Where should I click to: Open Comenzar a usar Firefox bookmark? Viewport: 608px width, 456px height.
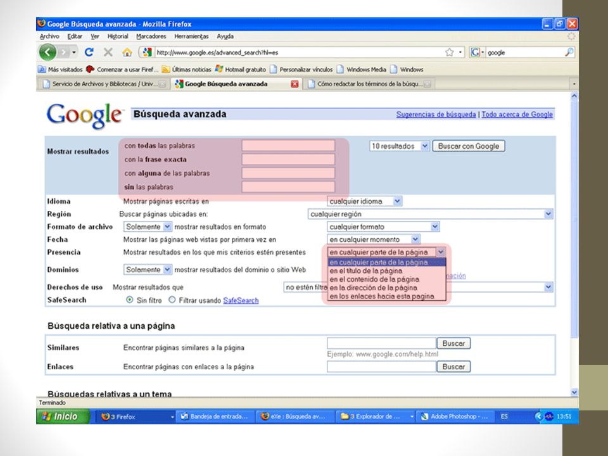coord(122,70)
